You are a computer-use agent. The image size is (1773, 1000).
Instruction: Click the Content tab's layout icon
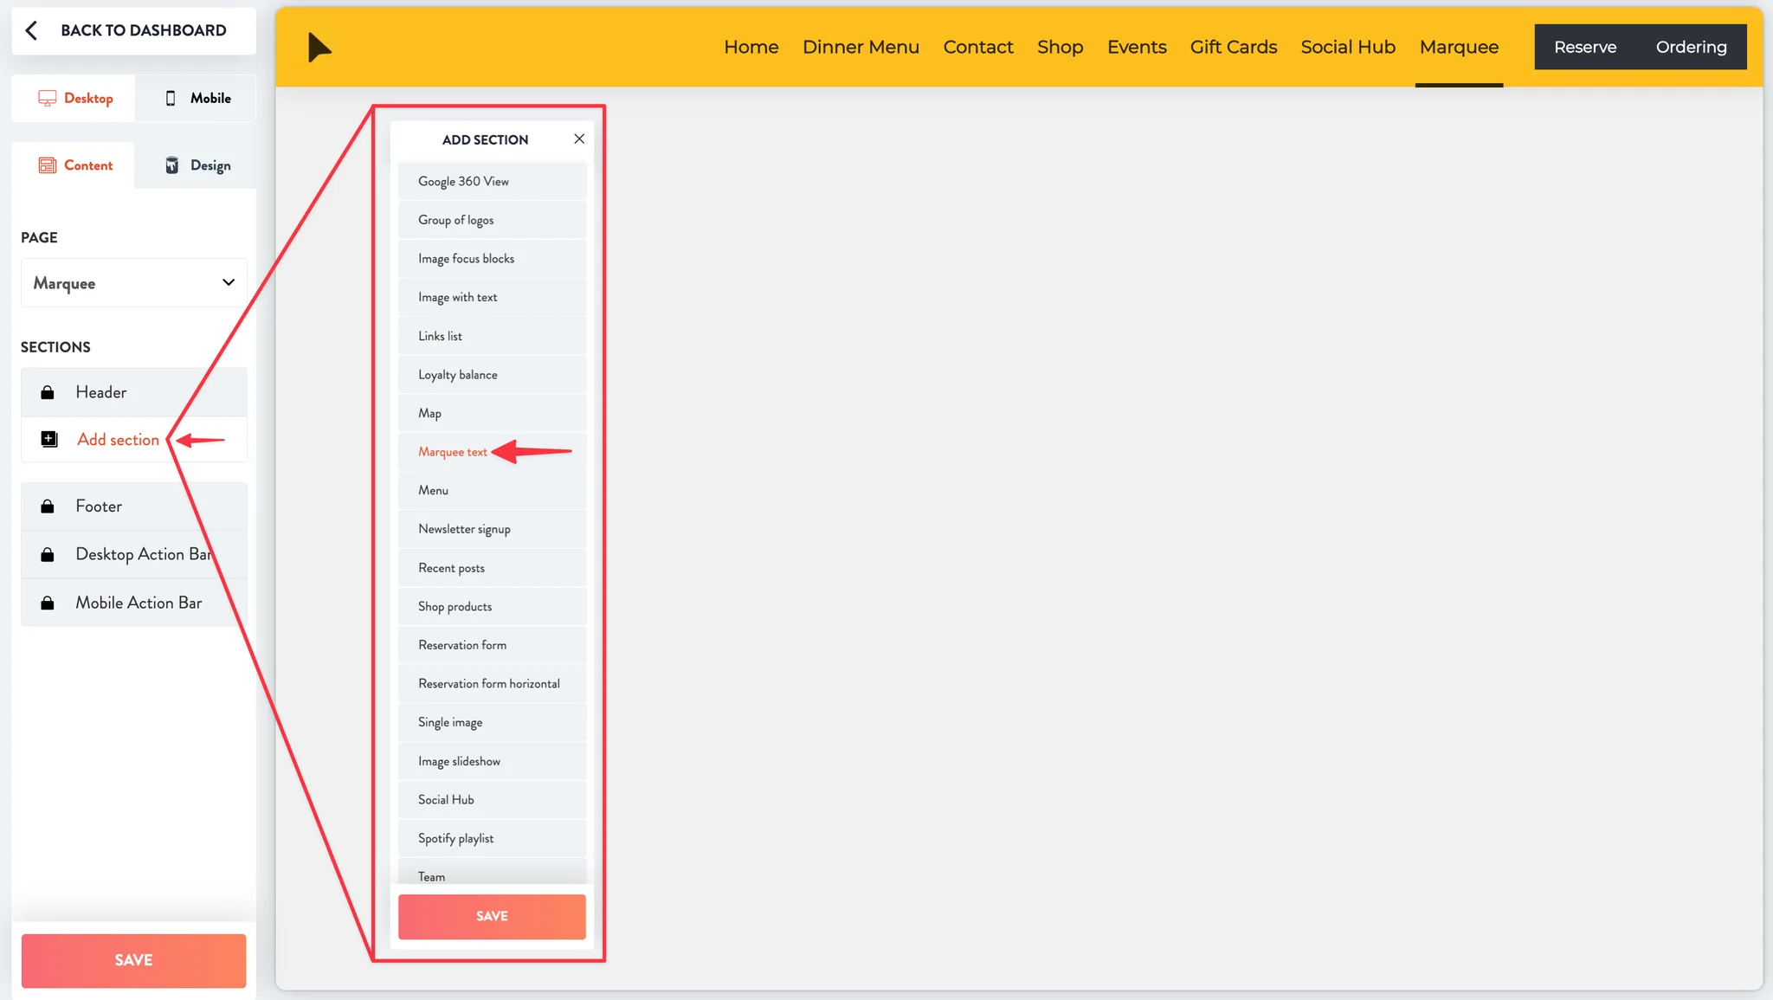(47, 165)
